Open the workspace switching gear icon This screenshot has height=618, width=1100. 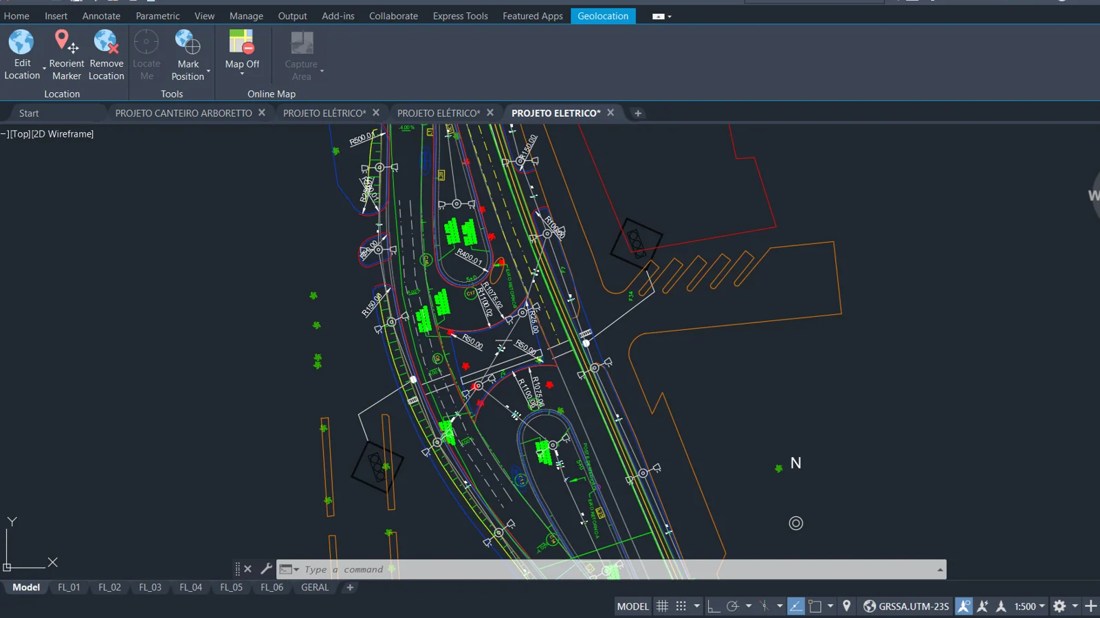click(x=1059, y=606)
